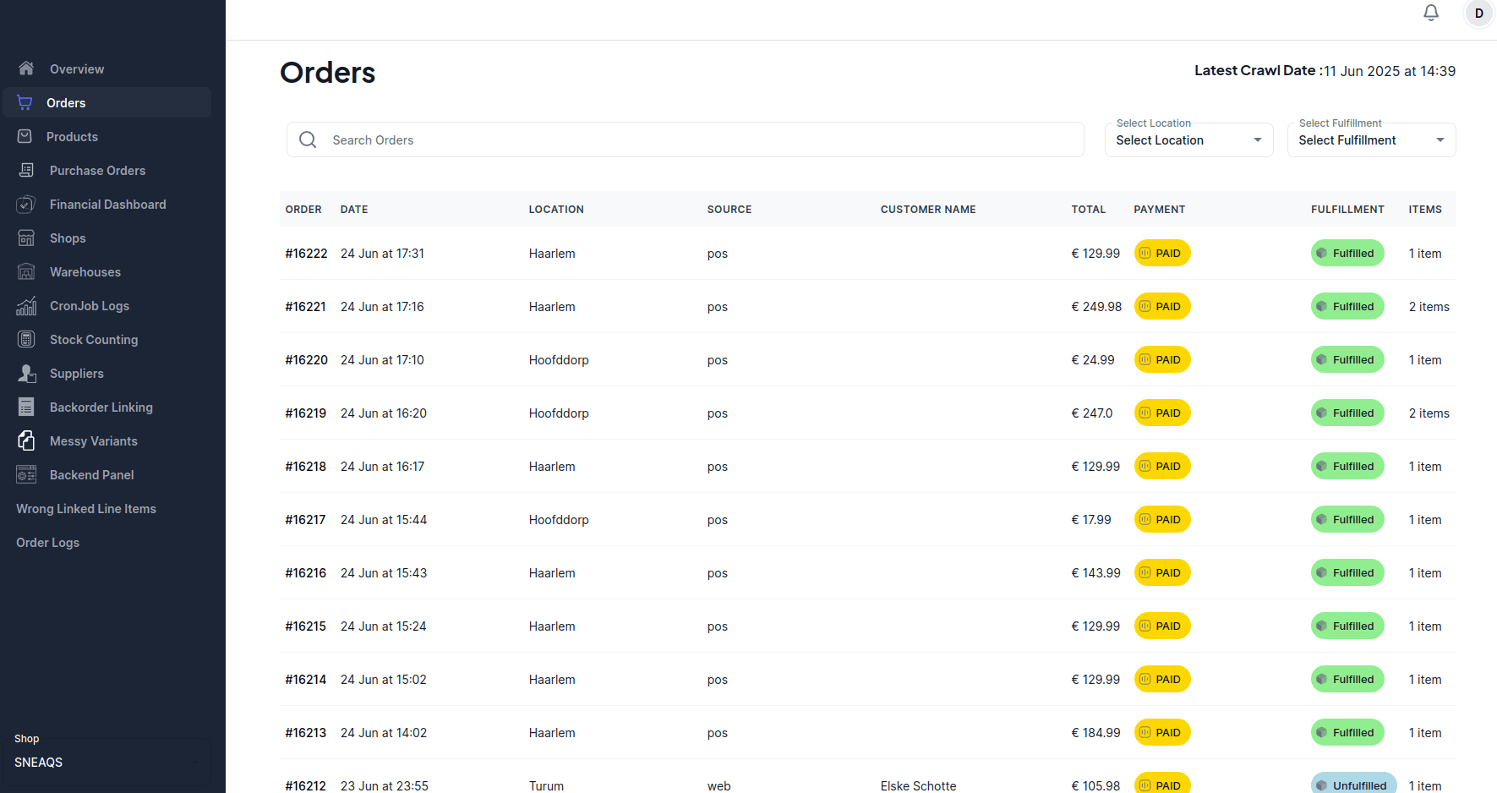Click the TOTAL column header
This screenshot has width=1497, height=793.
coord(1089,210)
